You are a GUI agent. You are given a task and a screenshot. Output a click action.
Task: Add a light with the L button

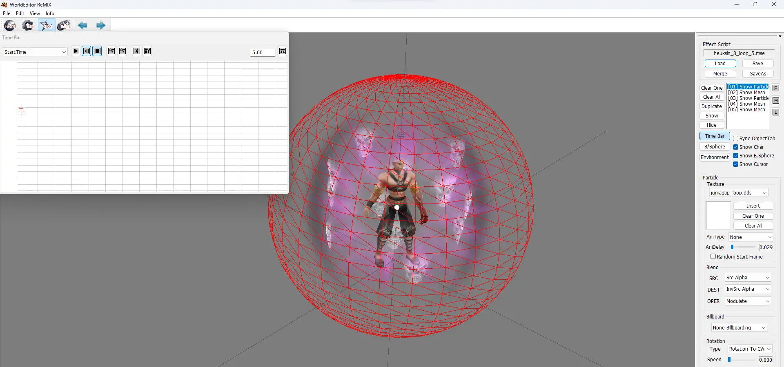pyautogui.click(x=776, y=112)
